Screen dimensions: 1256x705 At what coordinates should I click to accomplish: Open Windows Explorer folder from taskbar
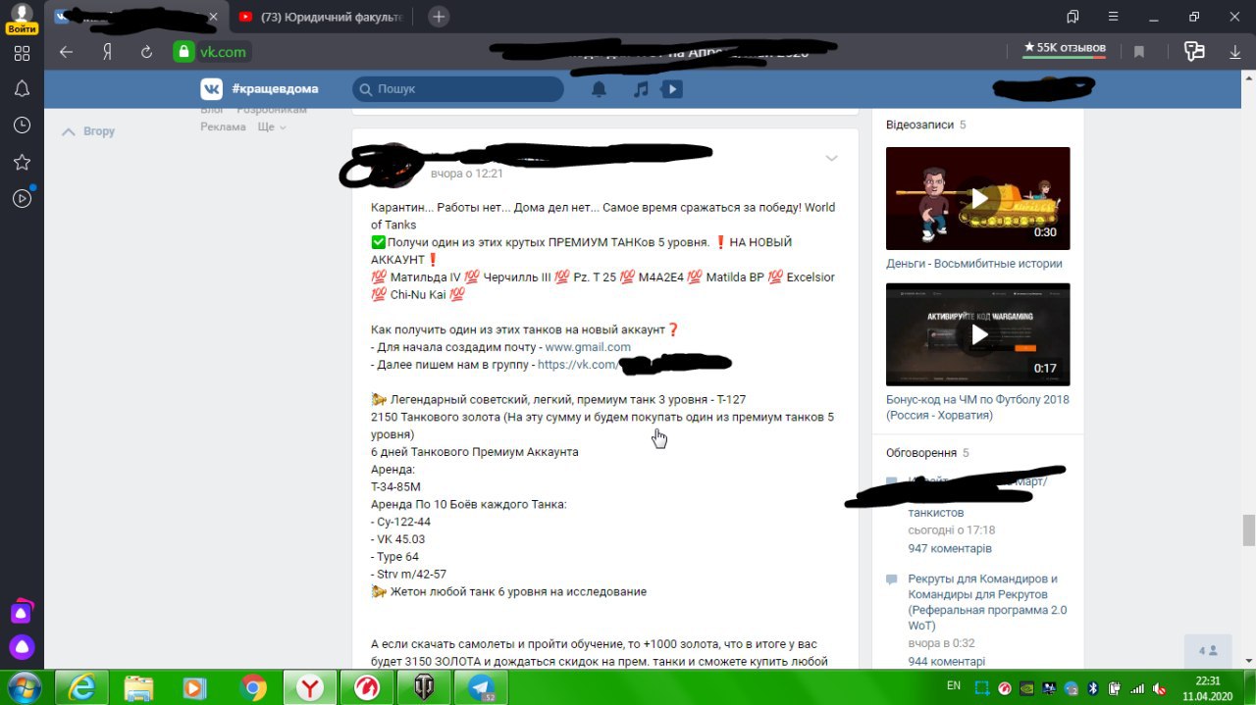pyautogui.click(x=138, y=688)
